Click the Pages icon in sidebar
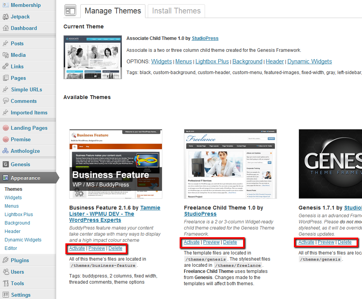362x299 pixels. (x=5, y=78)
